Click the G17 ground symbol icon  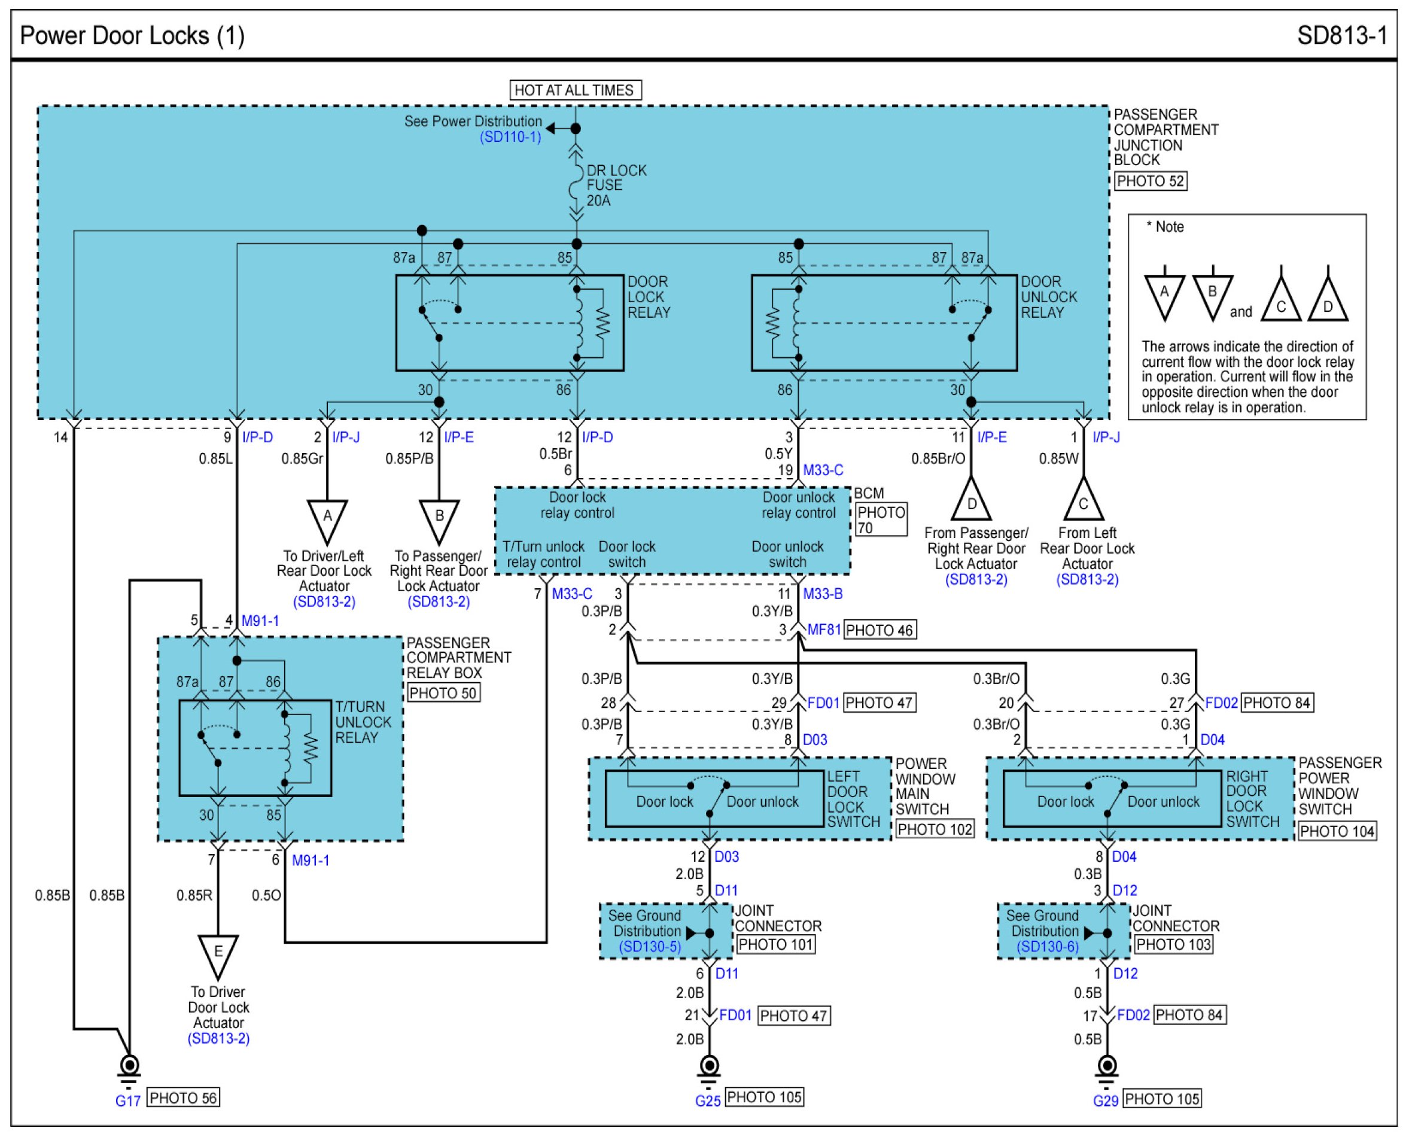[129, 1068]
